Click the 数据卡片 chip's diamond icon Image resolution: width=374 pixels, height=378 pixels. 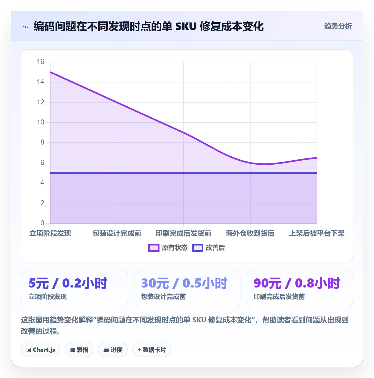coord(139,350)
